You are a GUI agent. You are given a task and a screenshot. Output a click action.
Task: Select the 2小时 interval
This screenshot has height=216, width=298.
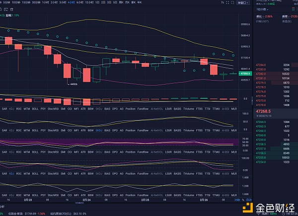tap(54, 2)
